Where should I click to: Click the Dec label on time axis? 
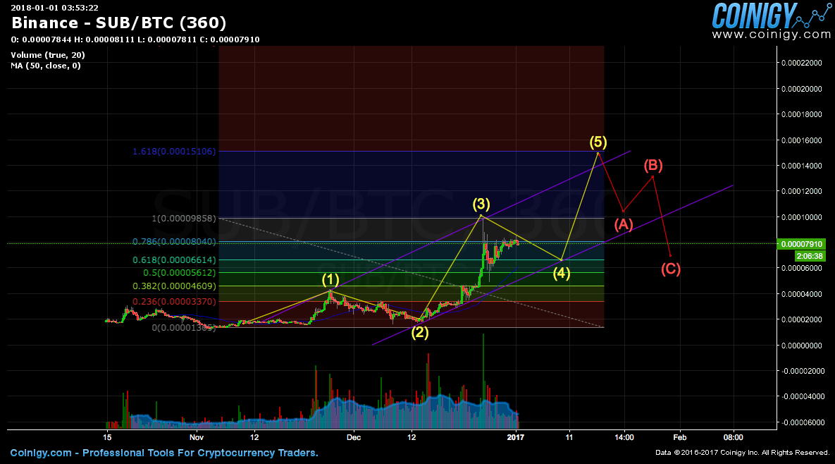354,437
